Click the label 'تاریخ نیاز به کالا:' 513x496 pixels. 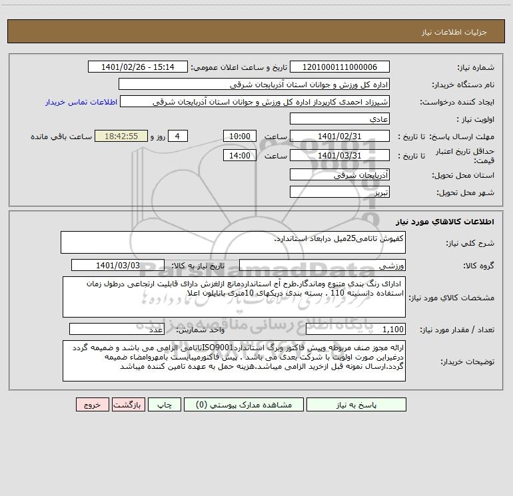(198, 266)
